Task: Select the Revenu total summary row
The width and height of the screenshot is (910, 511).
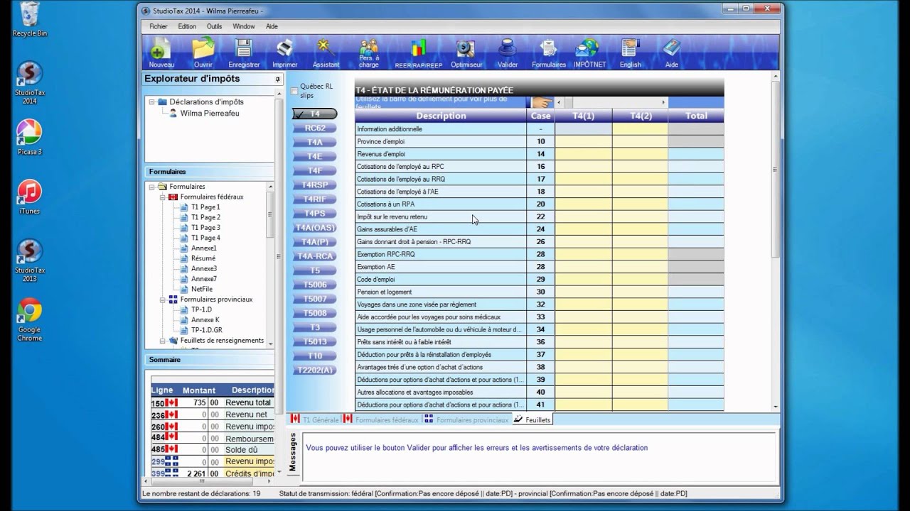Action: point(212,402)
